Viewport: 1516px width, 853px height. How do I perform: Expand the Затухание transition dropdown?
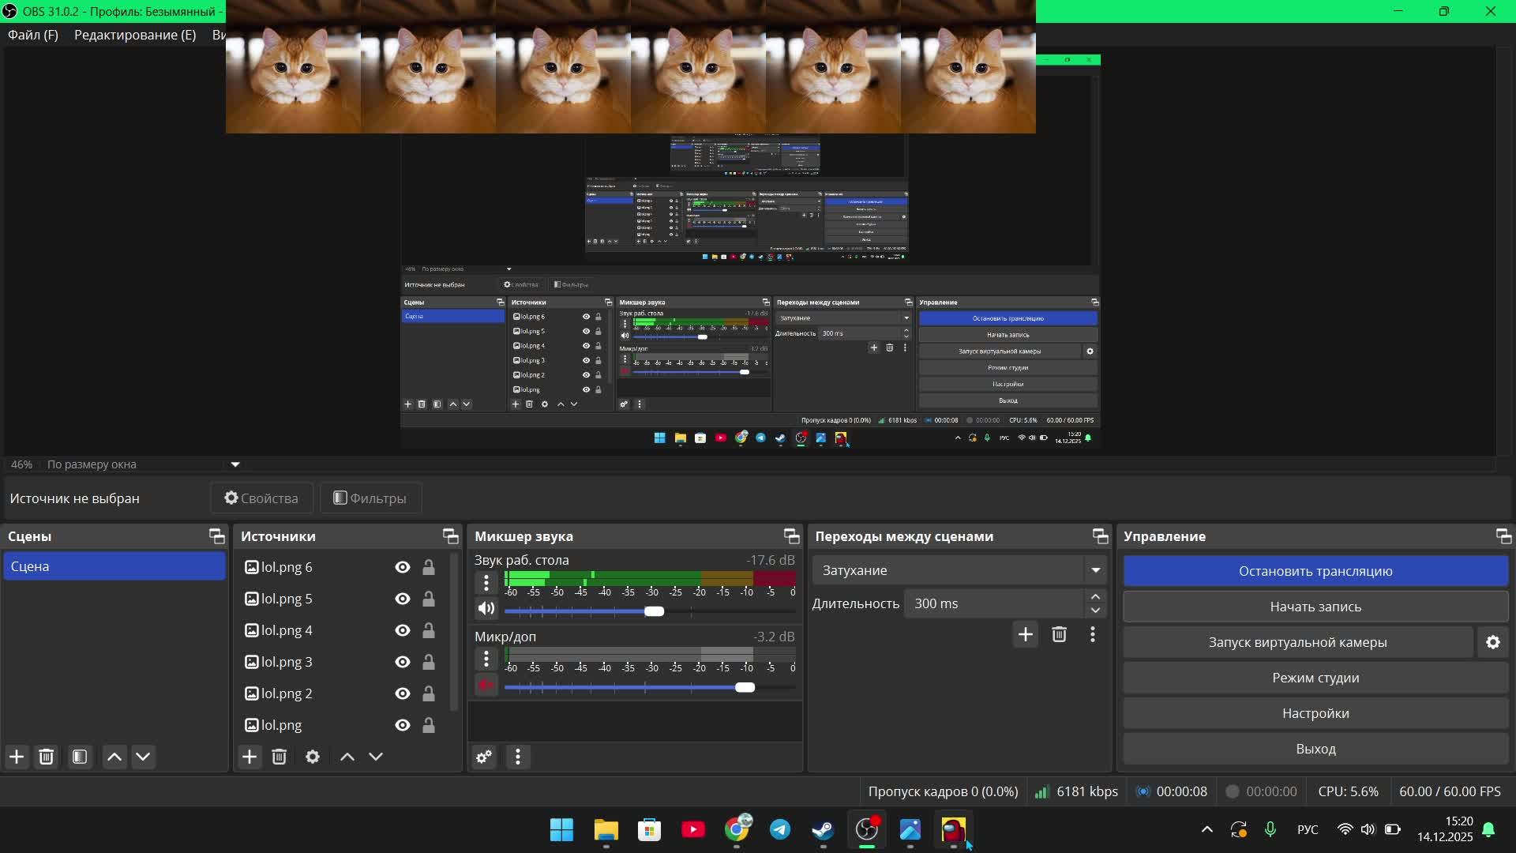(x=1095, y=570)
